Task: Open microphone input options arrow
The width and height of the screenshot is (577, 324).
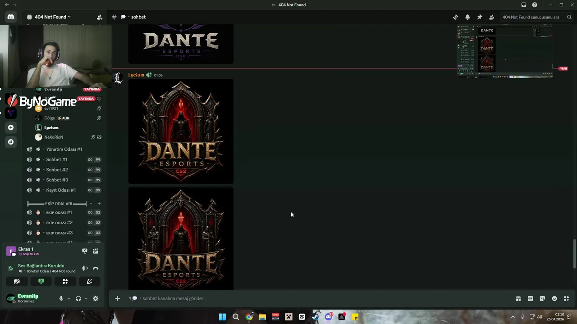Action: (x=69, y=298)
